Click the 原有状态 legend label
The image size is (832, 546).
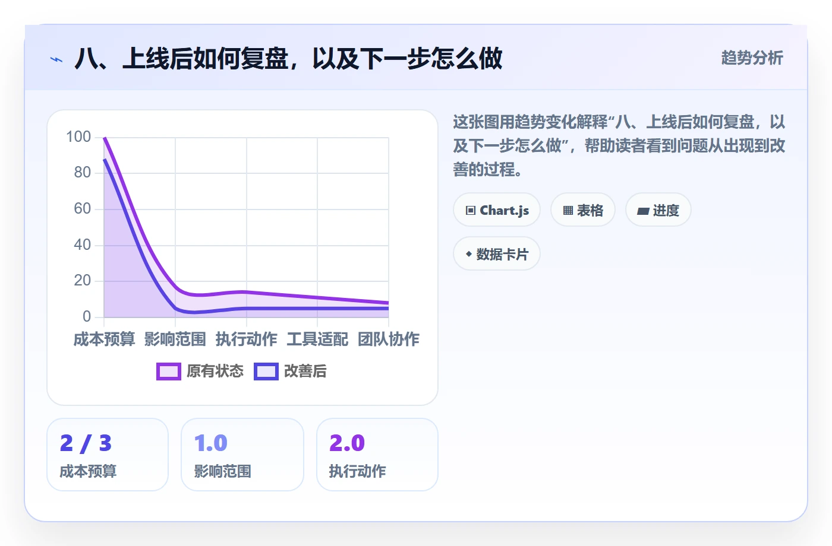pos(215,372)
